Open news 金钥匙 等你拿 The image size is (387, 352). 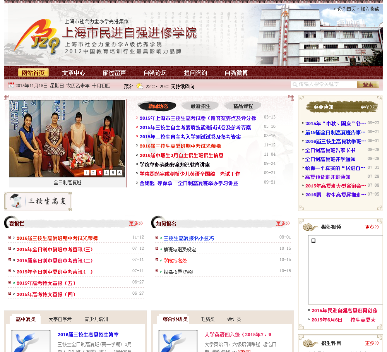coord(189,183)
